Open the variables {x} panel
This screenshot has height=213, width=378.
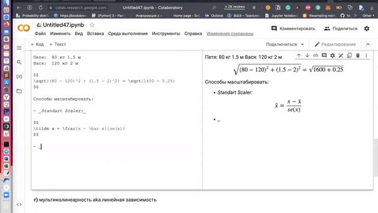(x=19, y=76)
